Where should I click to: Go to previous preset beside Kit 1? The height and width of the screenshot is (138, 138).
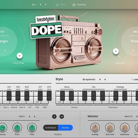[40, 4]
